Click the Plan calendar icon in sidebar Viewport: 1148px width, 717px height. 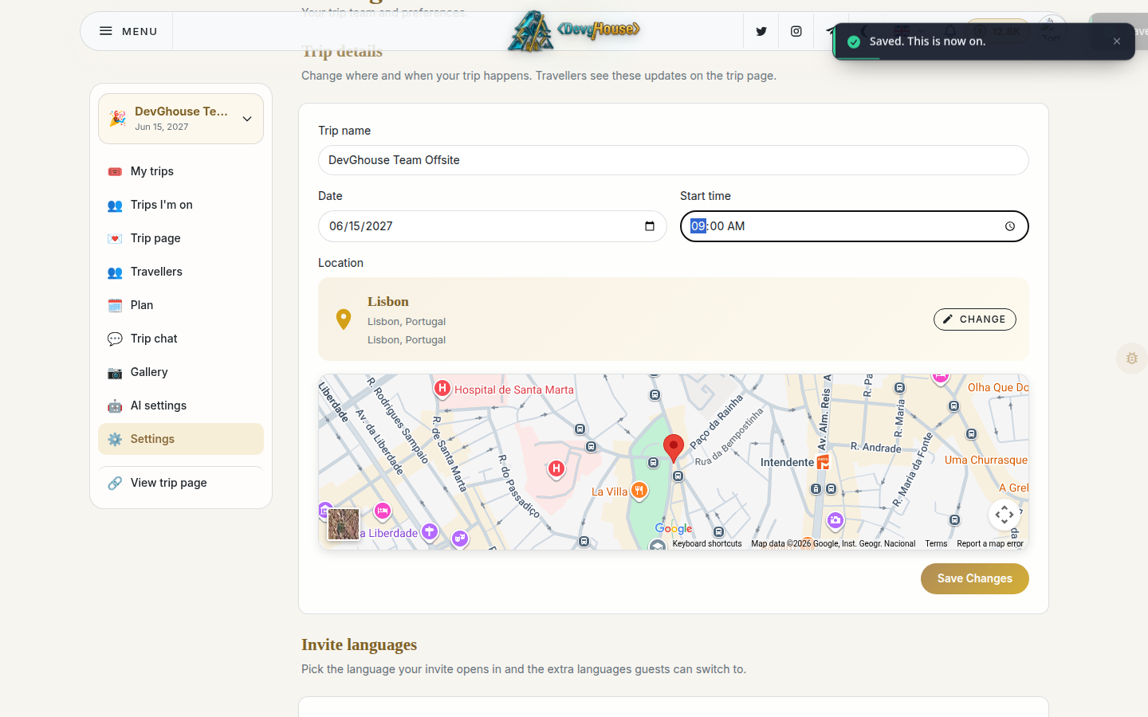[115, 305]
